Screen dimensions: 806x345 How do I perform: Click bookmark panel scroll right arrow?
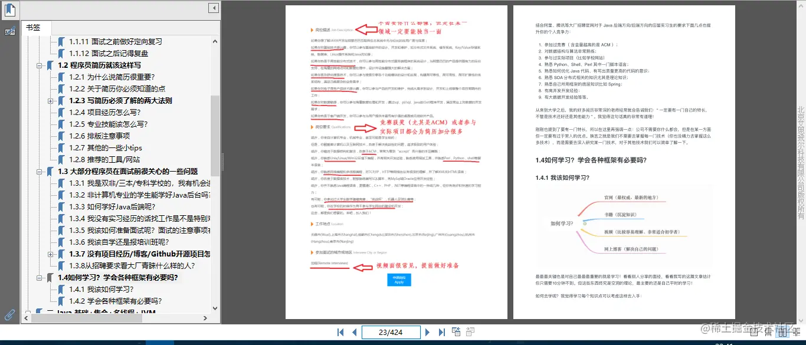[x=206, y=318]
